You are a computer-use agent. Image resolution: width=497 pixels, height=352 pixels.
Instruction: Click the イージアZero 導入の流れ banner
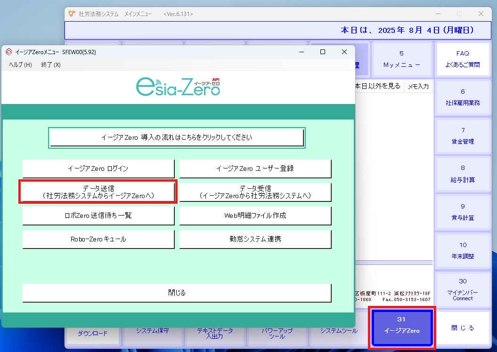tap(176, 137)
